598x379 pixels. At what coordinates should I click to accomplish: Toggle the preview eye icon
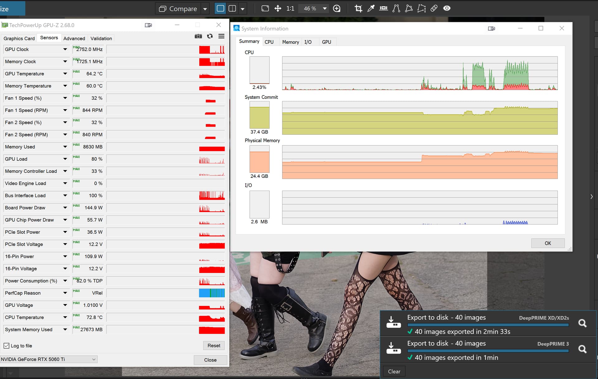447,8
